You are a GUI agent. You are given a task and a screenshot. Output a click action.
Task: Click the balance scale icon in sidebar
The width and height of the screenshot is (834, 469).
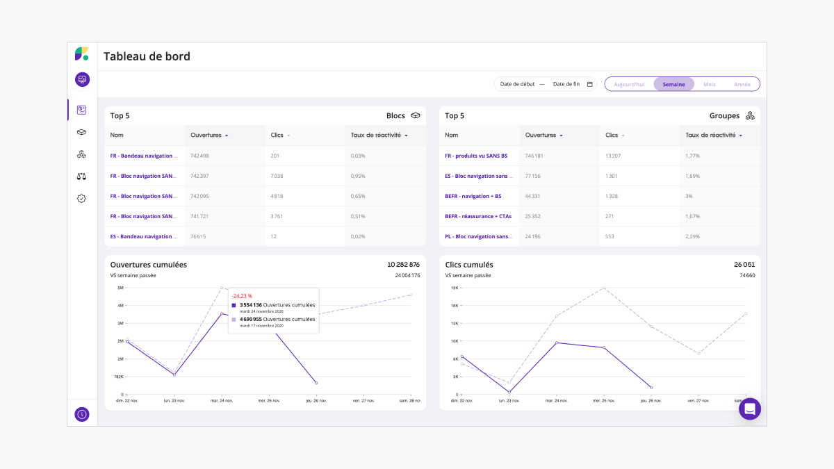click(x=81, y=176)
